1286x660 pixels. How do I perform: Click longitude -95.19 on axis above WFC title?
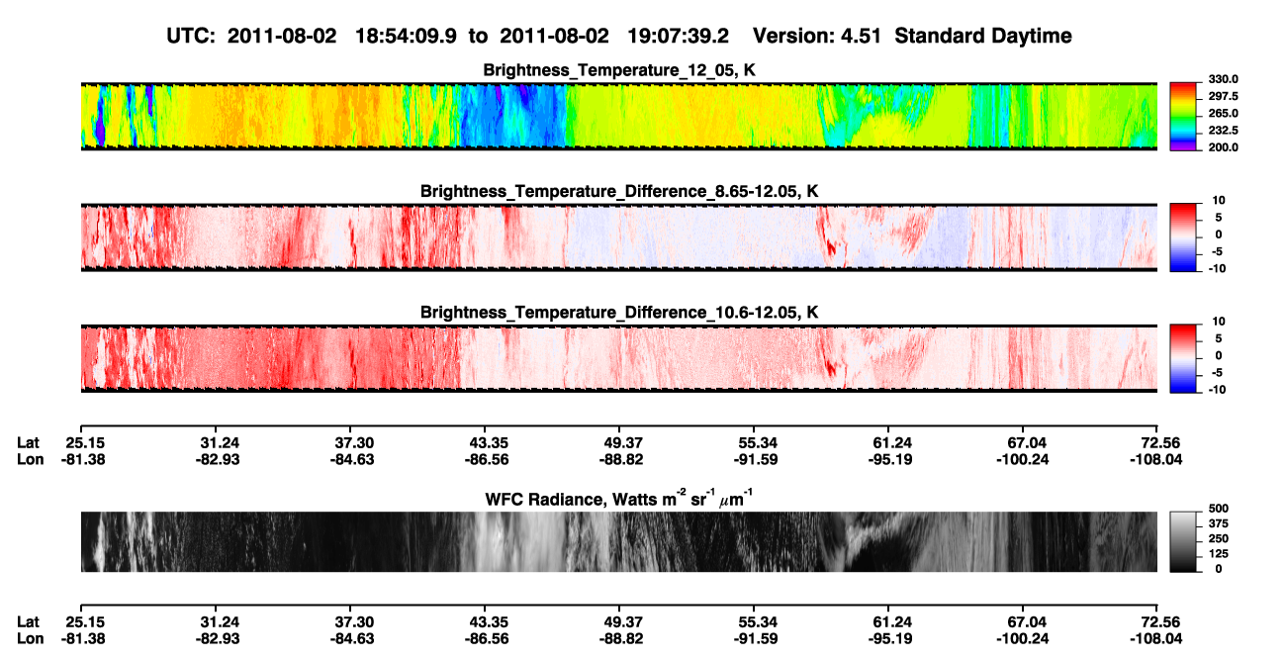click(888, 458)
